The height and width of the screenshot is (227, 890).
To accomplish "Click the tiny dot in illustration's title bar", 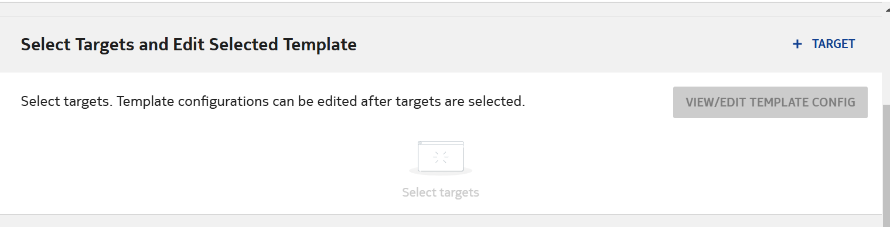I will click(x=421, y=143).
